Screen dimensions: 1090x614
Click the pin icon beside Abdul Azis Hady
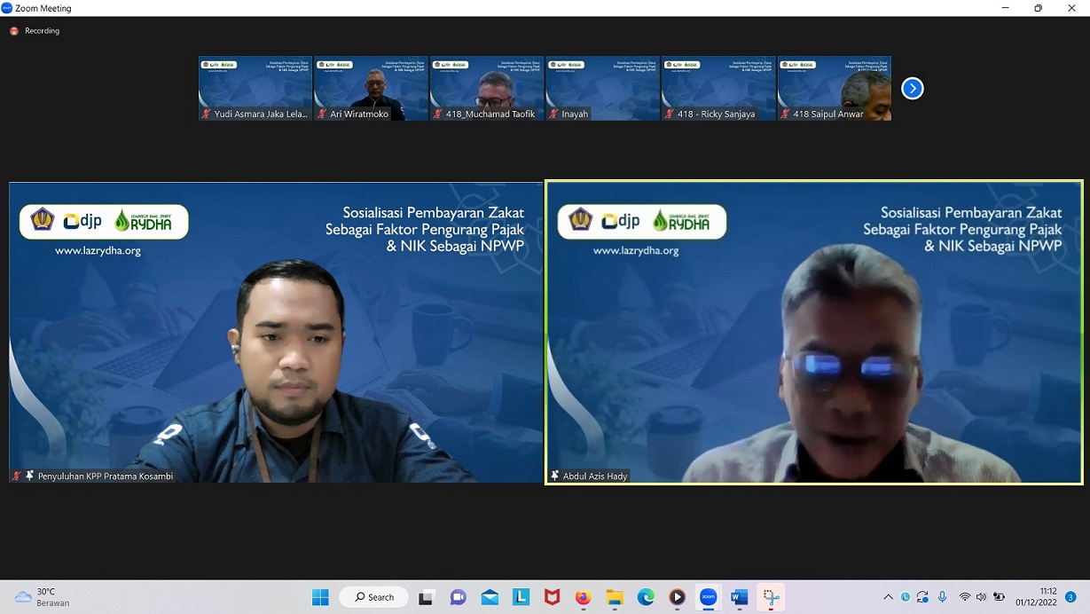[x=555, y=476]
